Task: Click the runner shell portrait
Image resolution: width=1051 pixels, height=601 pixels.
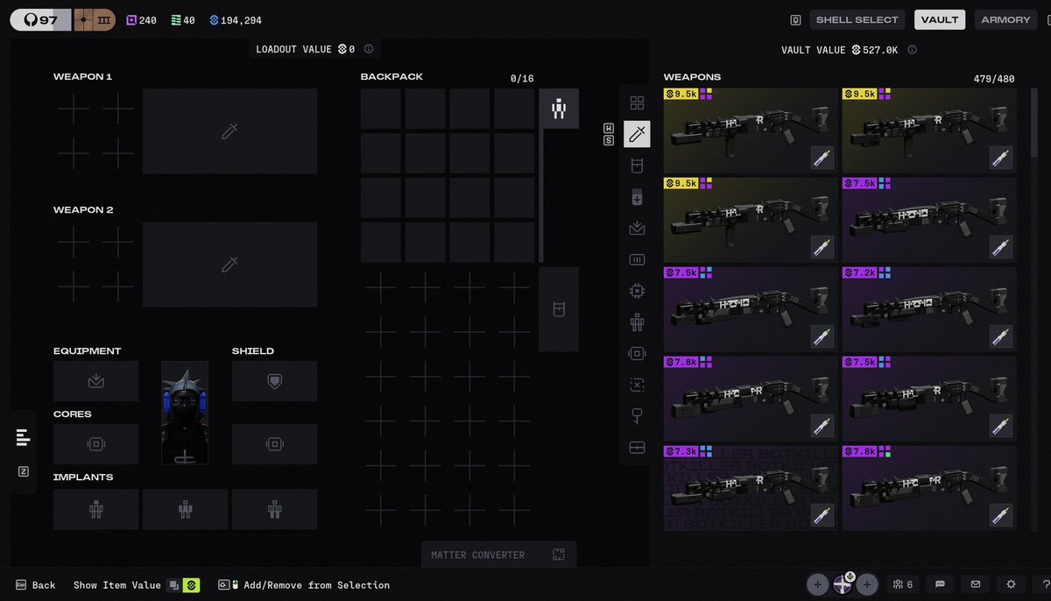Action: tap(185, 413)
